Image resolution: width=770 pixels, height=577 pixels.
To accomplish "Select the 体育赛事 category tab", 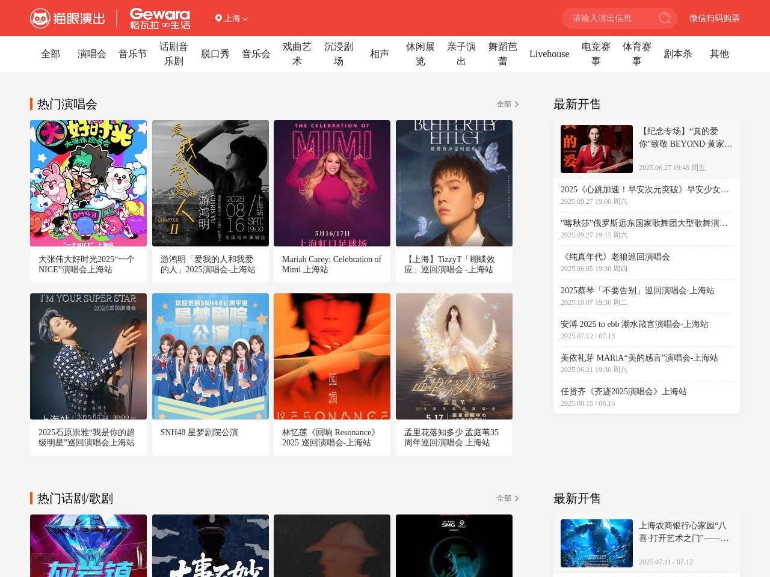I will click(x=637, y=54).
